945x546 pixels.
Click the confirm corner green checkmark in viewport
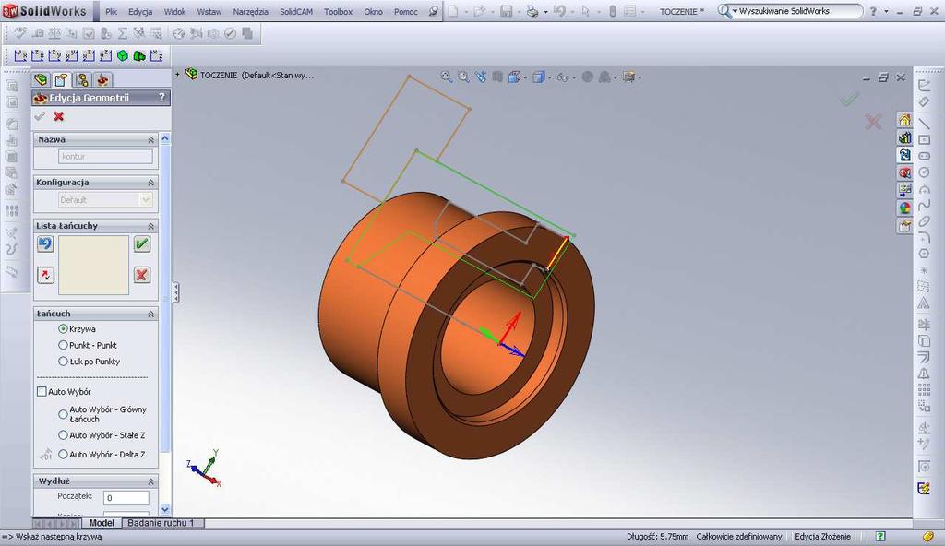pos(850,99)
